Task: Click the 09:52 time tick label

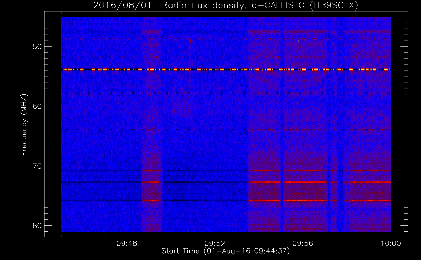Action: [x=215, y=244]
